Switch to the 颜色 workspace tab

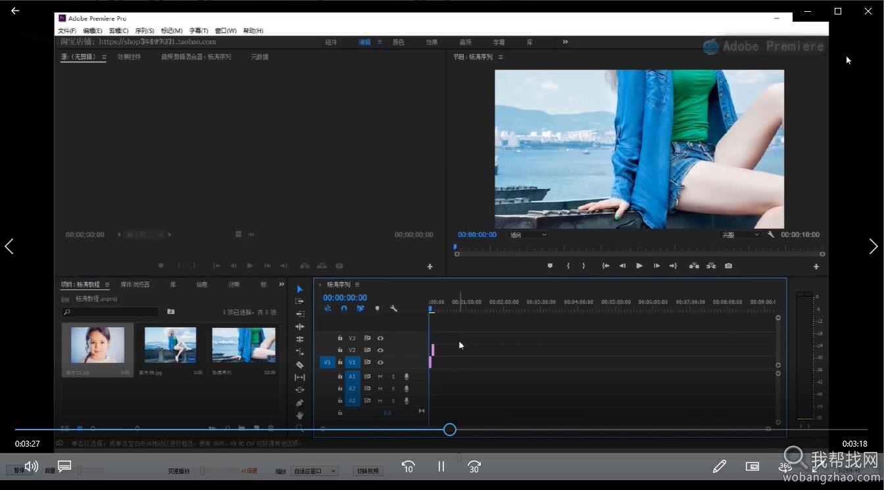[399, 42]
